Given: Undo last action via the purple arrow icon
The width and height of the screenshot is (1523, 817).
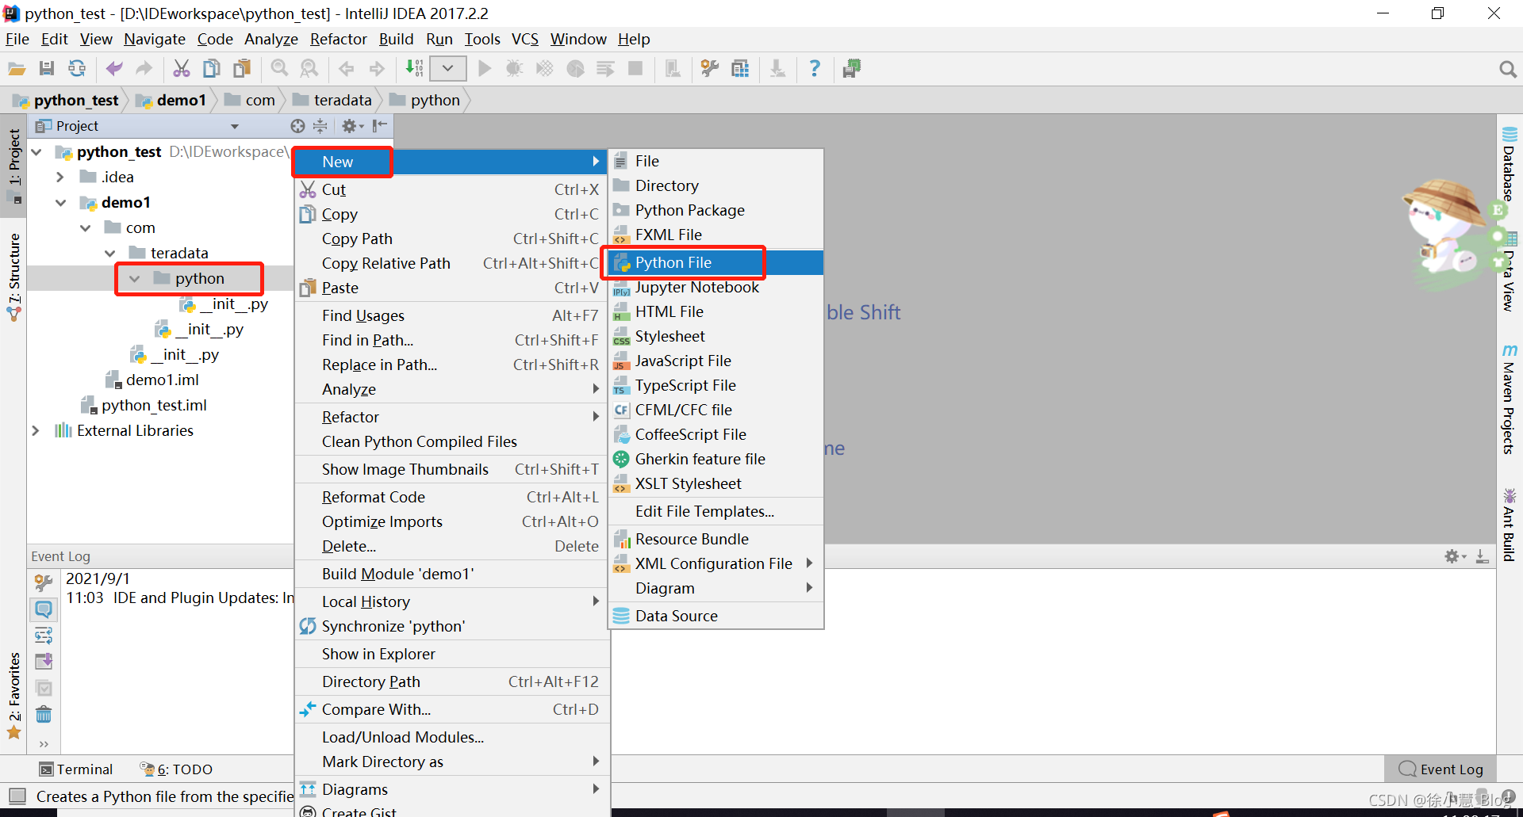Looking at the screenshot, I should [113, 69].
